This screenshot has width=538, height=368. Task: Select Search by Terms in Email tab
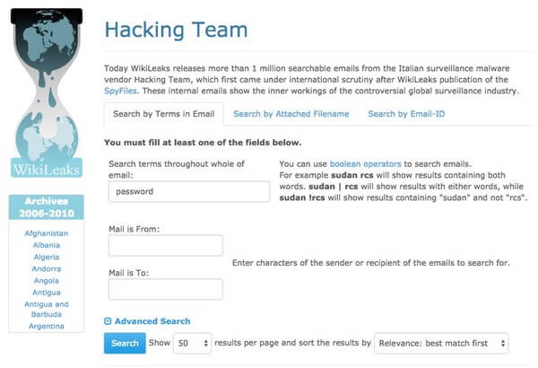click(x=164, y=114)
